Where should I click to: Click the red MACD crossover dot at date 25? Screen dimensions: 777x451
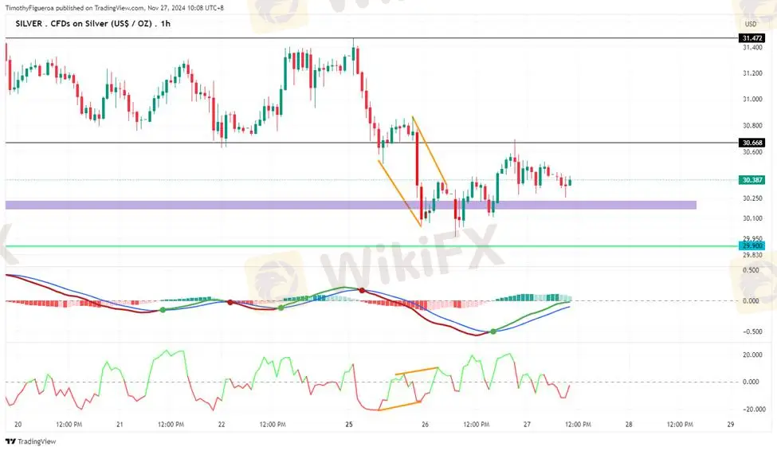coord(363,290)
